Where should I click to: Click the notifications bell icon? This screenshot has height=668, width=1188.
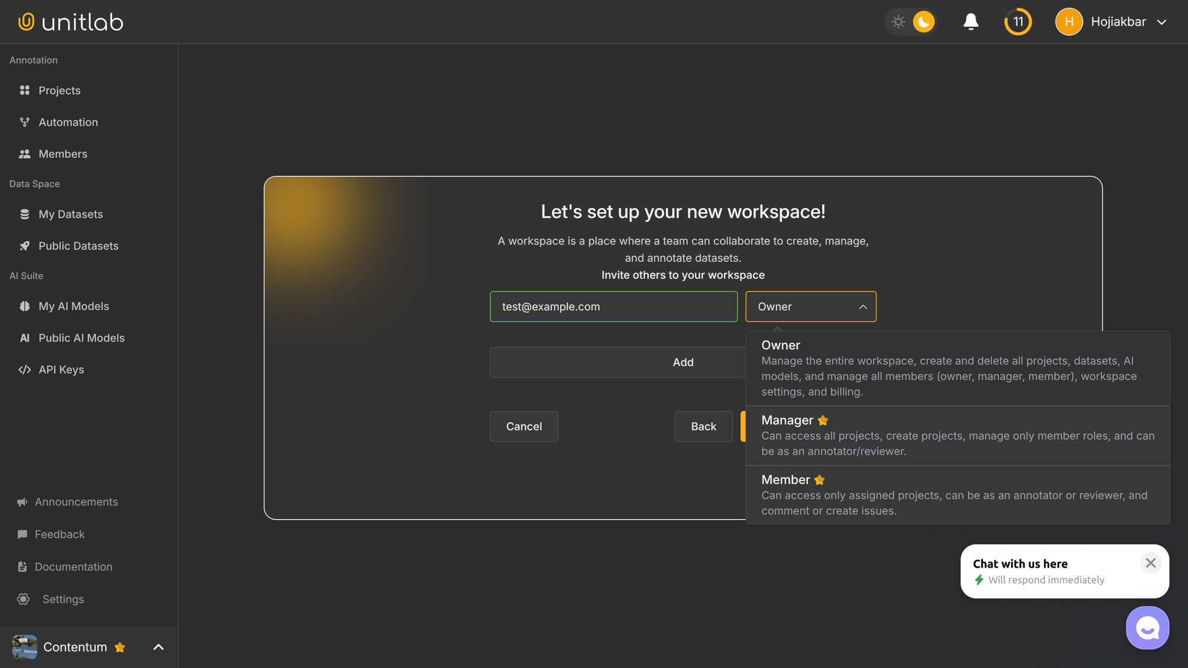[971, 22]
